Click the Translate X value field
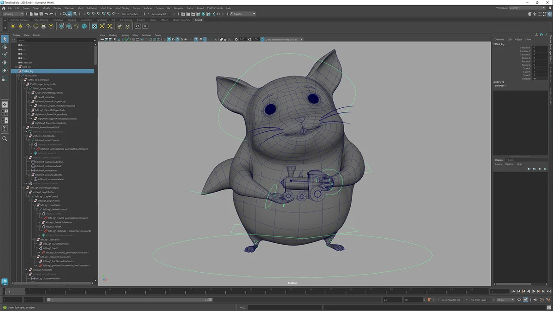The height and width of the screenshot is (311, 553). (x=540, y=48)
